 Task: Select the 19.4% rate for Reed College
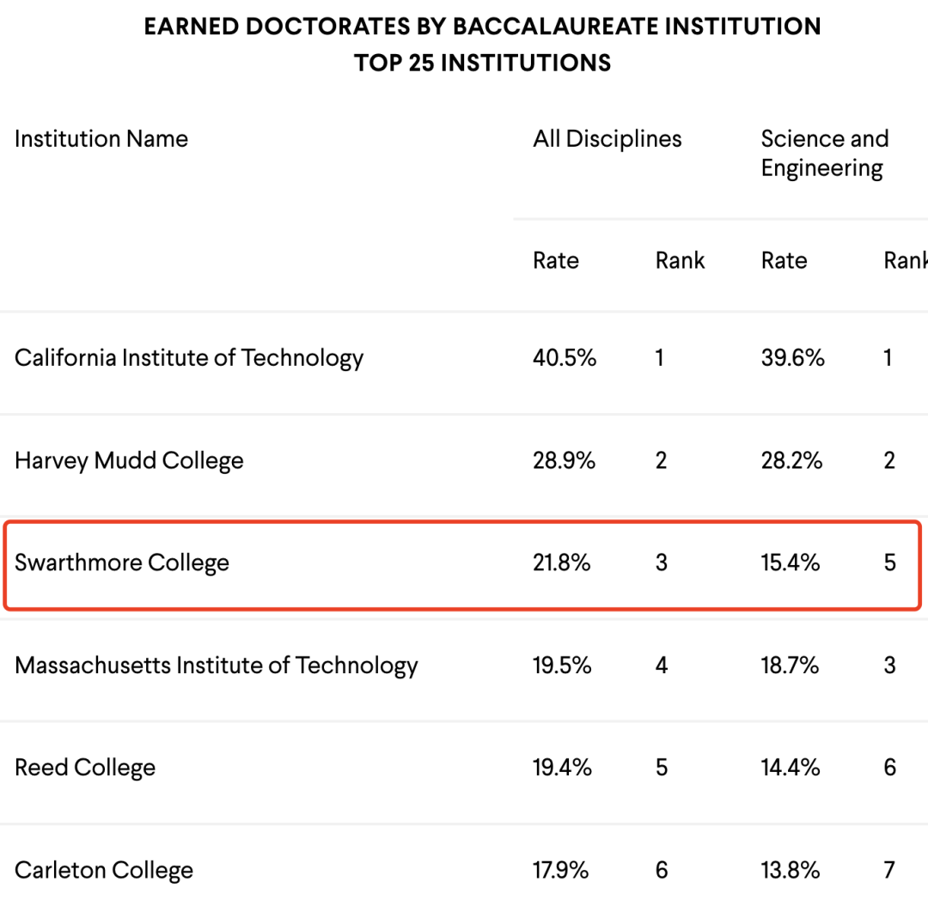562,767
